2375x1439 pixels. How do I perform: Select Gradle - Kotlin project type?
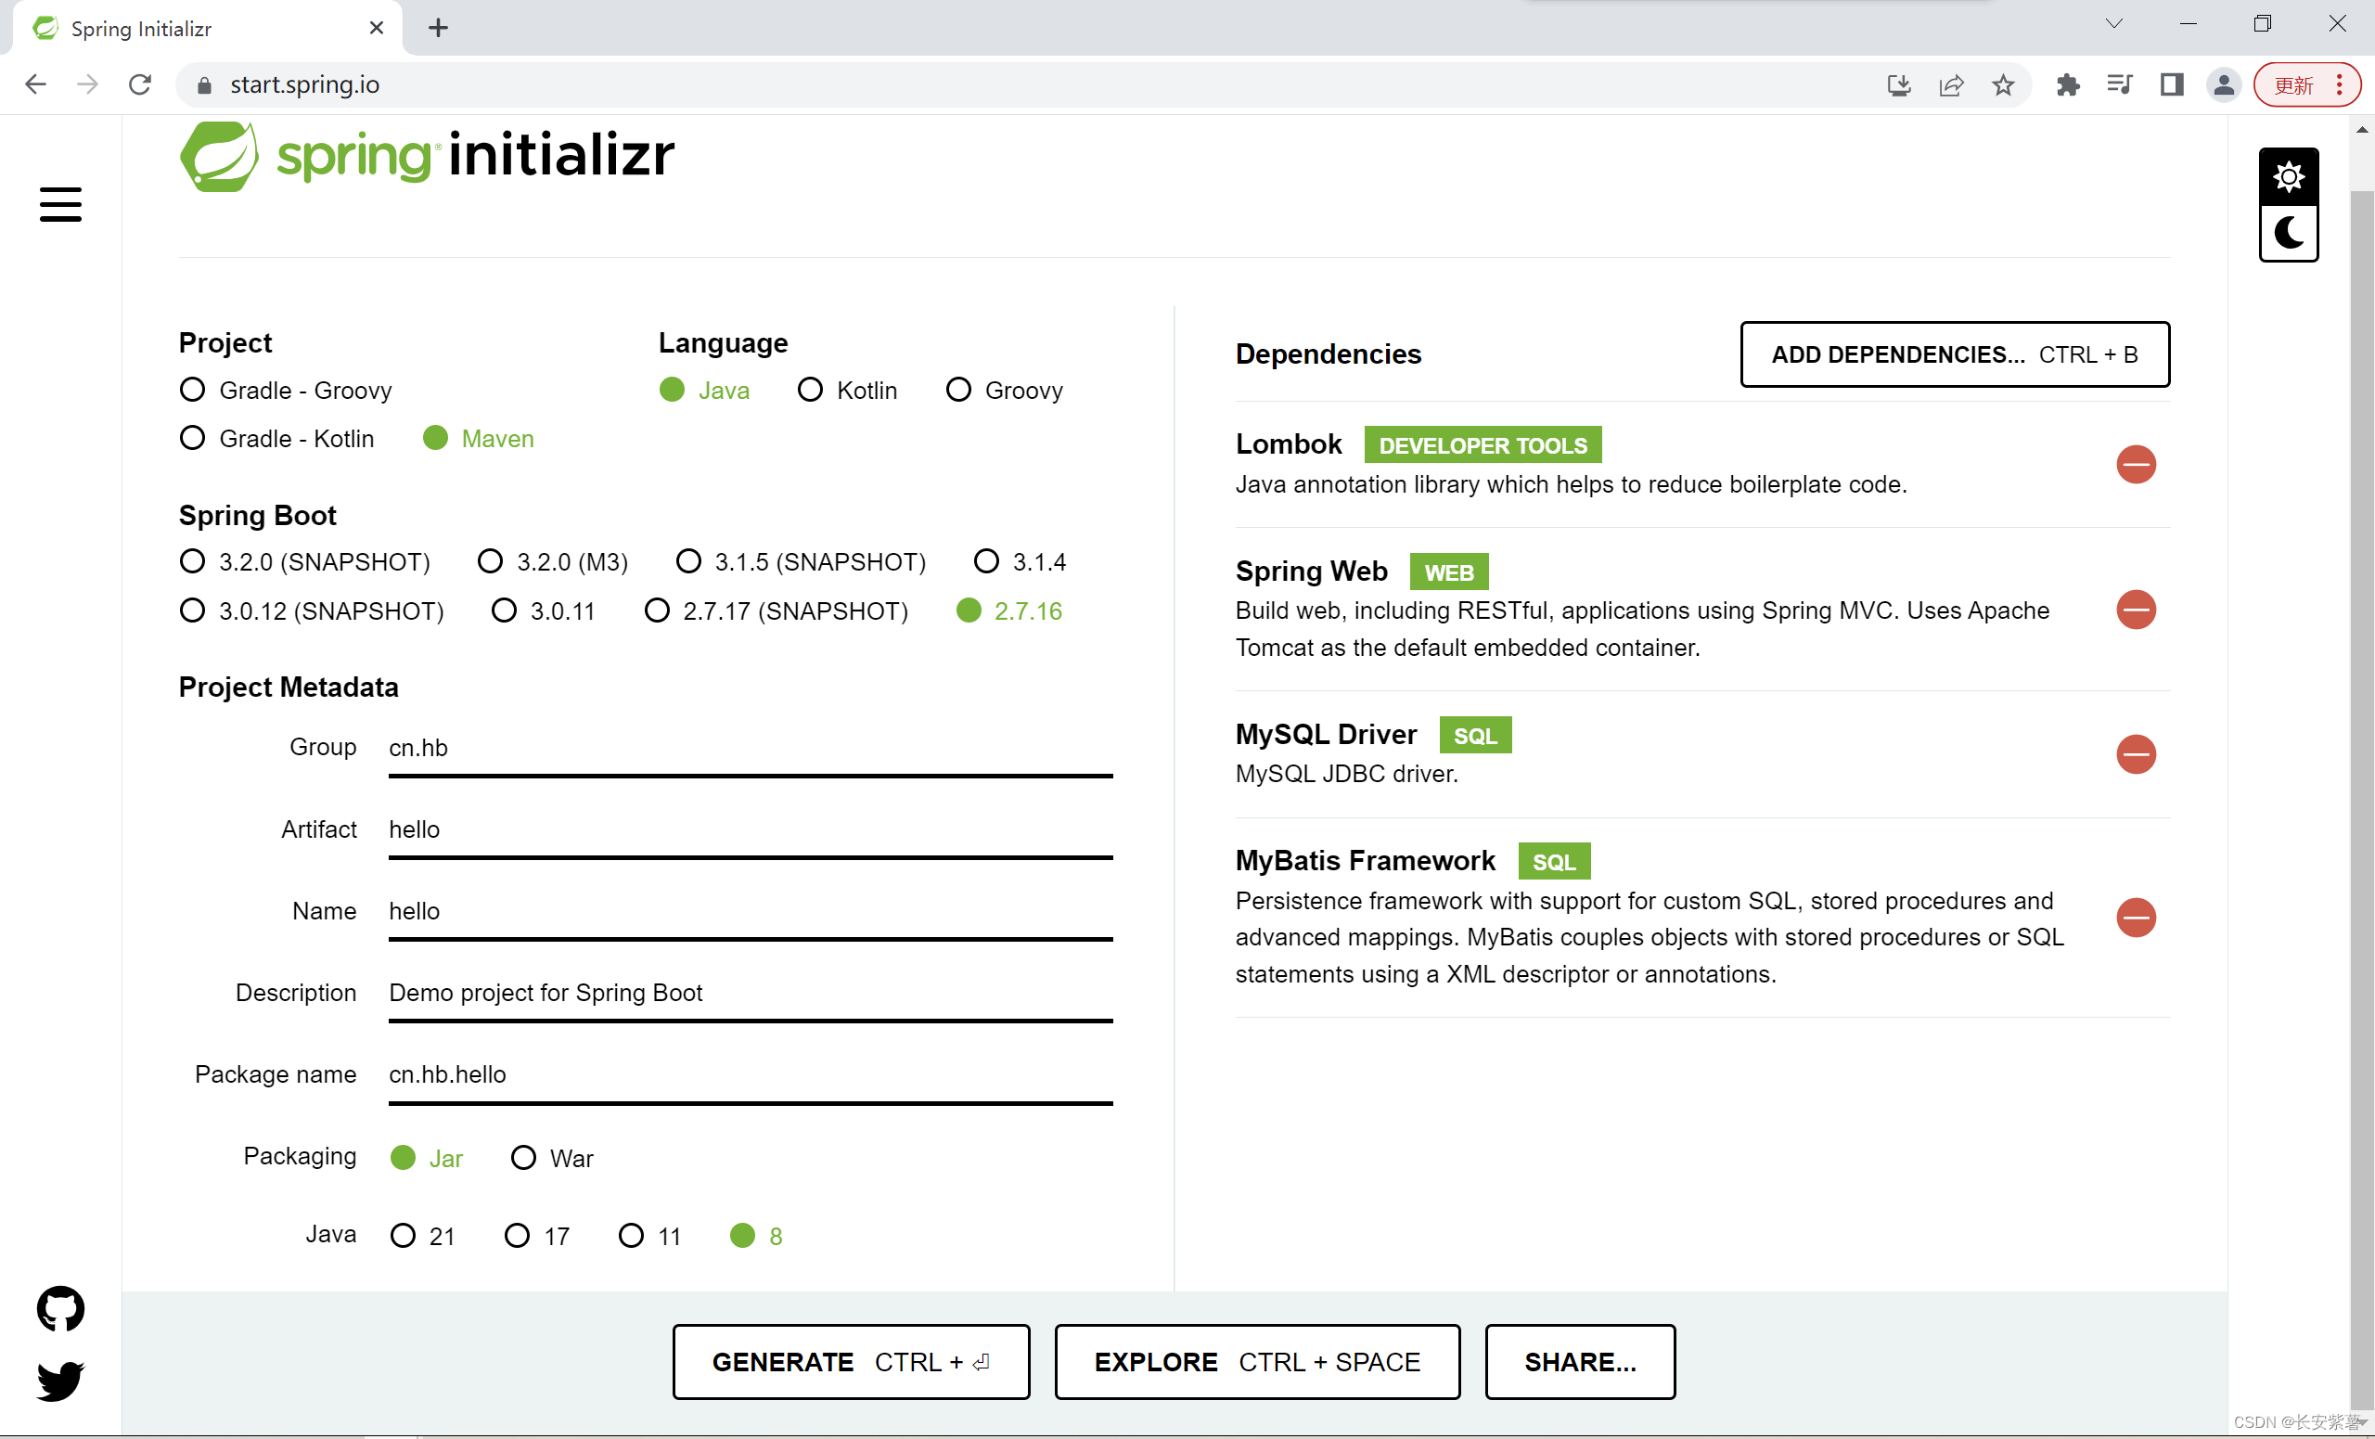point(276,438)
